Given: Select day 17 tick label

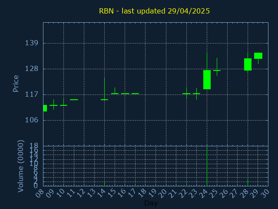Looking at the screenshot, I should (132, 193).
